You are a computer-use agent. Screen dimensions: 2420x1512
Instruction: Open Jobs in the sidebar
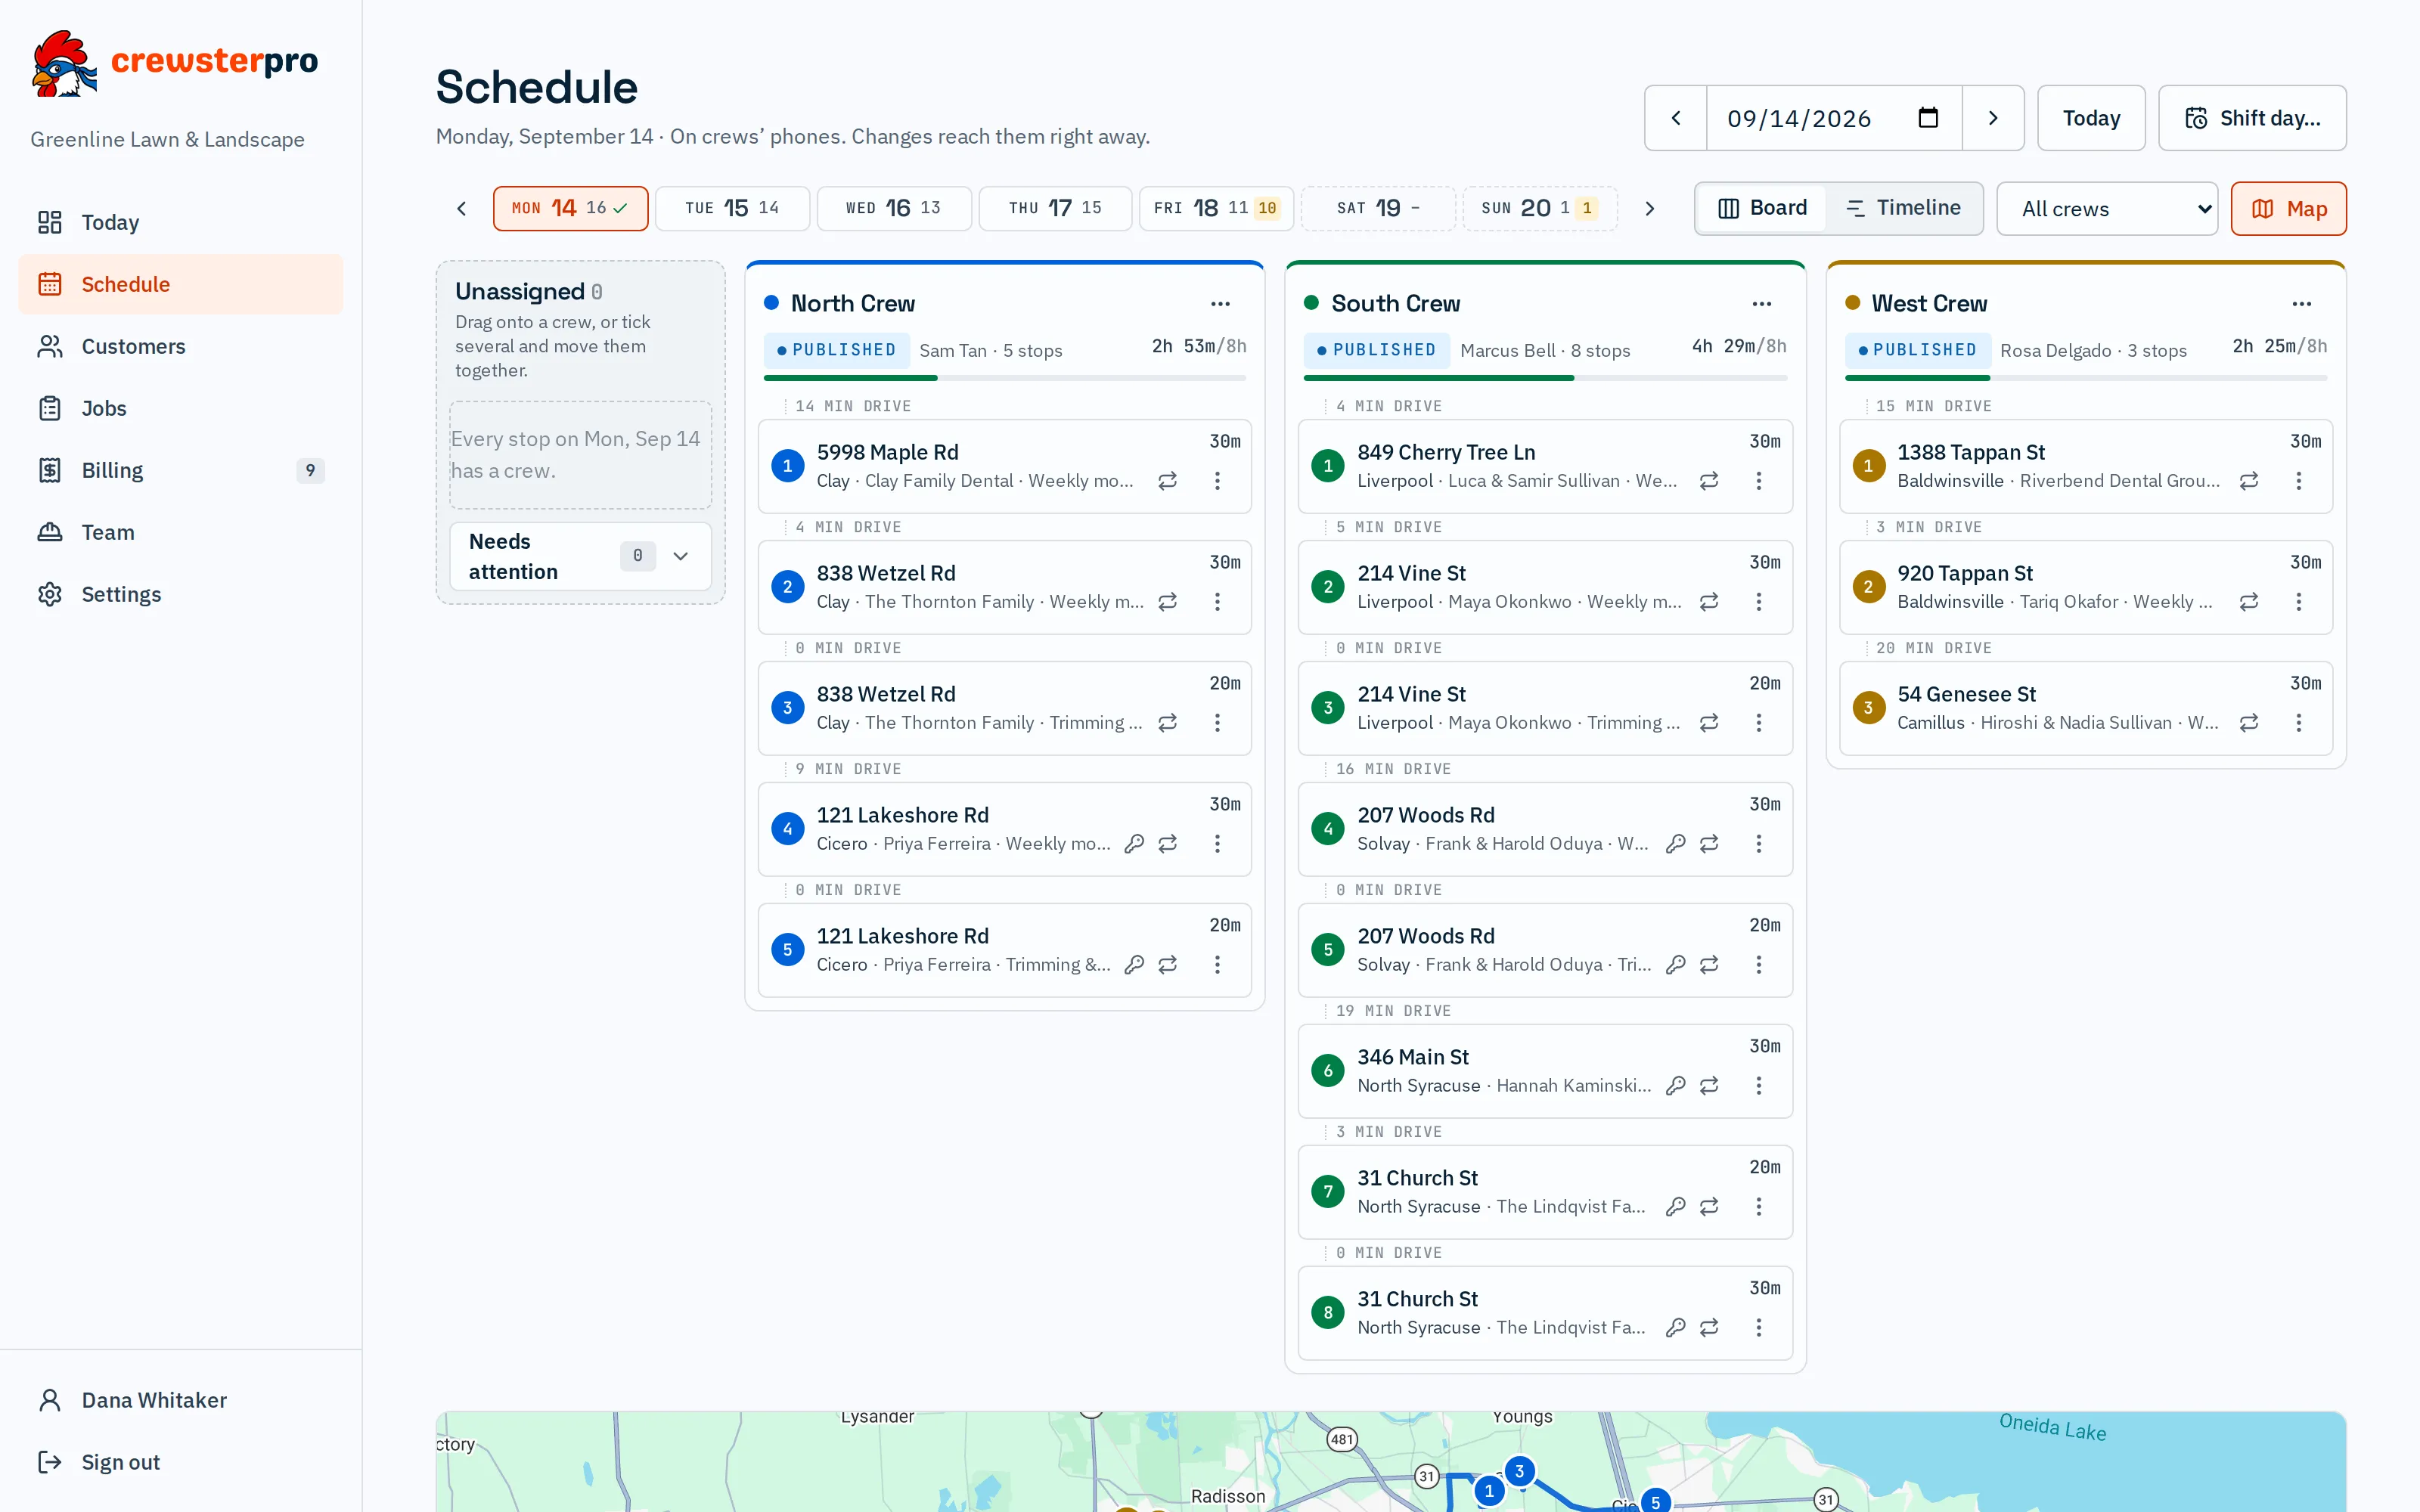(180, 408)
